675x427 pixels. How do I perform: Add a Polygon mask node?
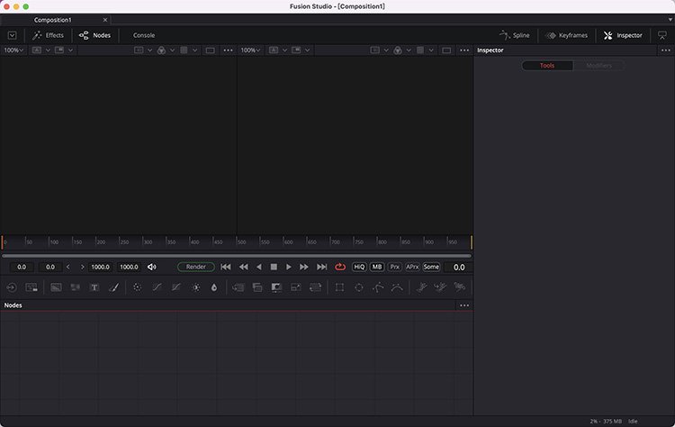click(378, 287)
